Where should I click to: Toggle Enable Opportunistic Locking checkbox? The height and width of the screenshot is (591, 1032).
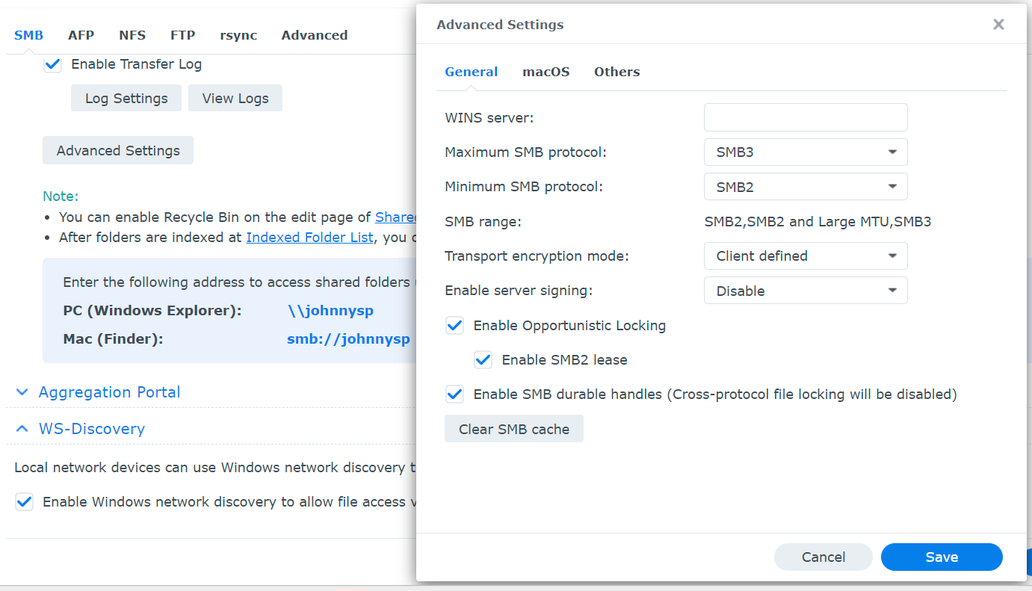click(x=454, y=326)
